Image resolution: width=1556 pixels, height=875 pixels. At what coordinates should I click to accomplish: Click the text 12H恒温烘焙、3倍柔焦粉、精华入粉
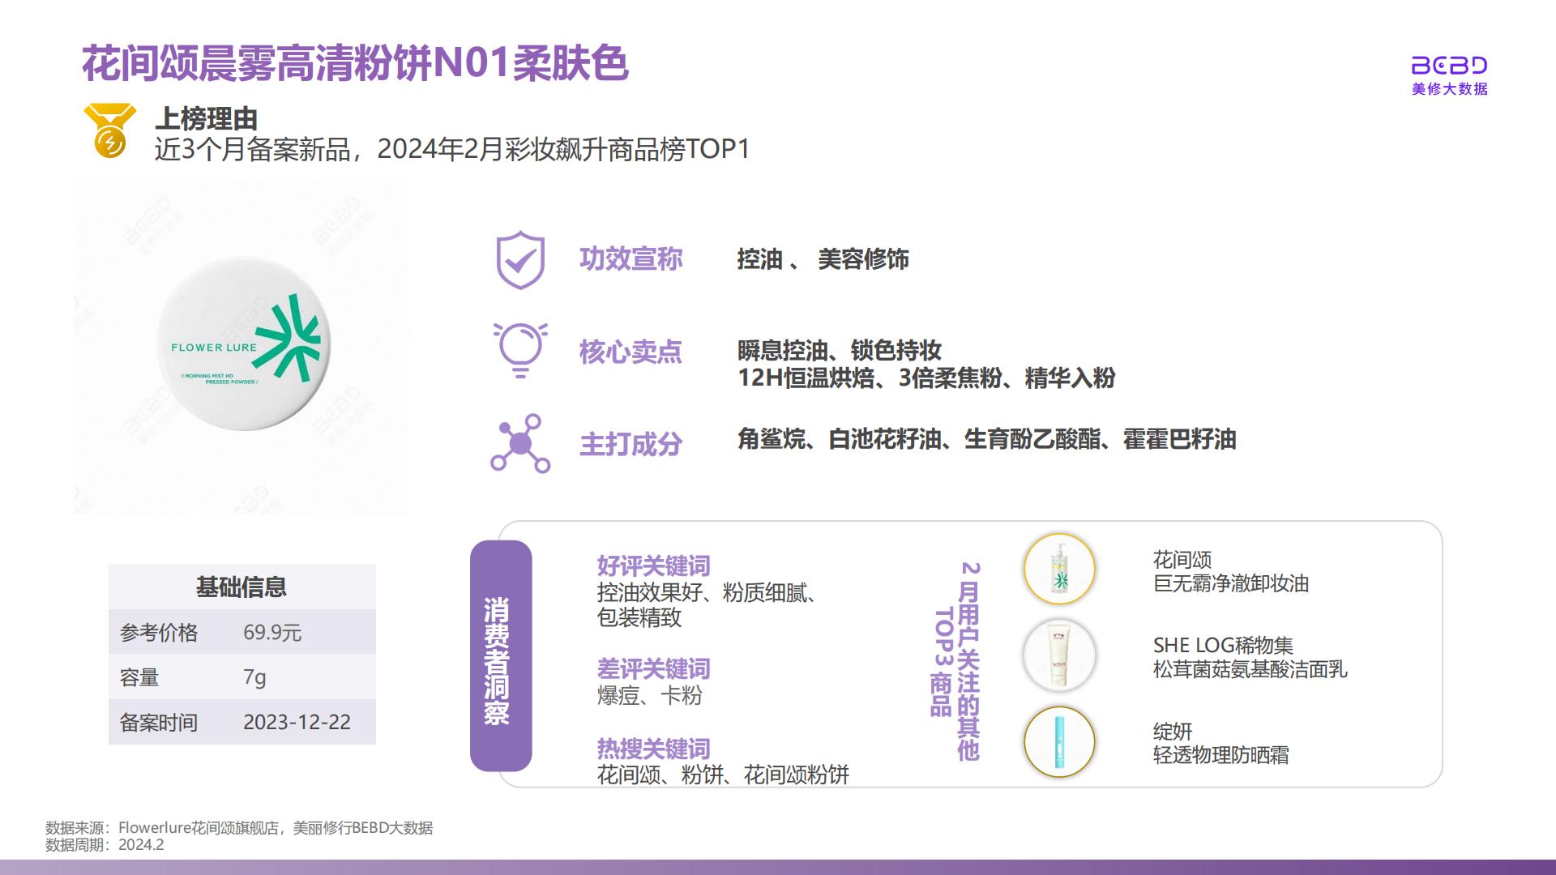926,378
